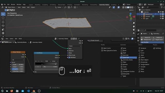165x93 pixels.
Task: Toggle the camera view icon in viewport
Action: point(134,30)
